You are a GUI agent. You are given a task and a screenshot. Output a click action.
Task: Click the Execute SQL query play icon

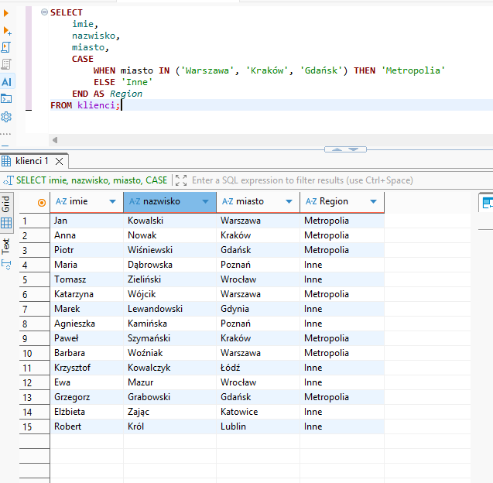click(6, 13)
